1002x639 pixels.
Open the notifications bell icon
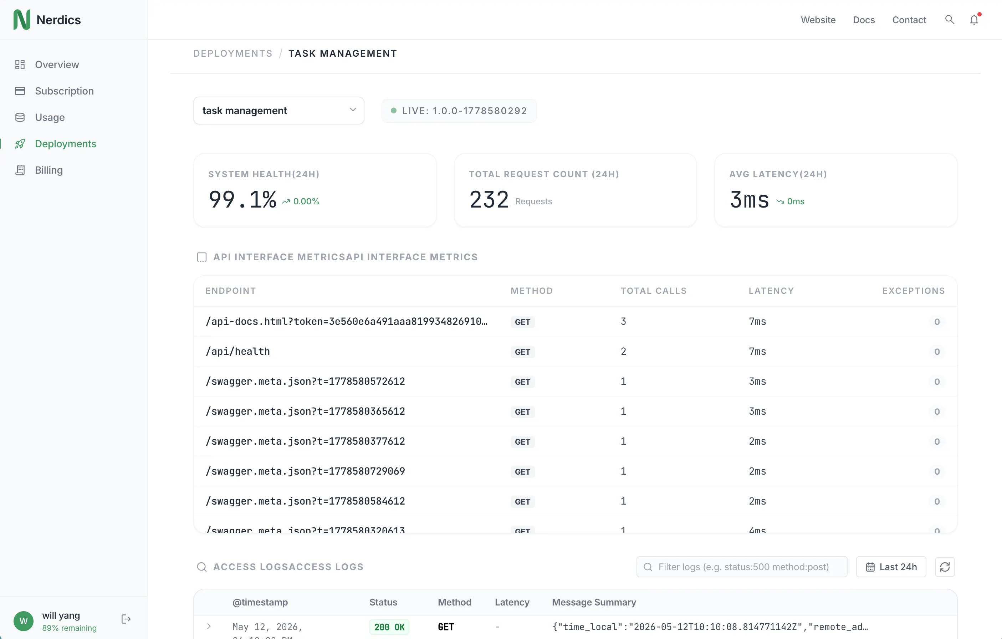(x=974, y=20)
